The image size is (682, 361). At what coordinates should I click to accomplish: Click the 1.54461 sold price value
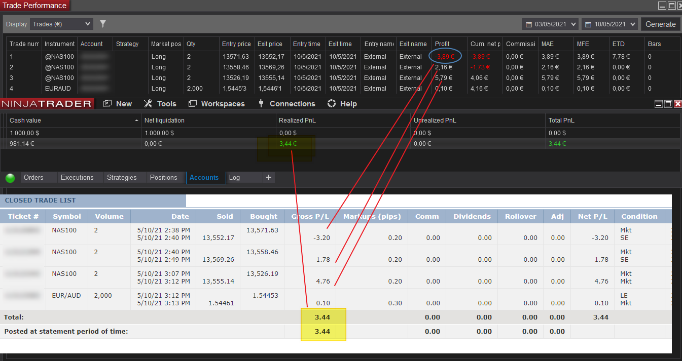coord(221,303)
